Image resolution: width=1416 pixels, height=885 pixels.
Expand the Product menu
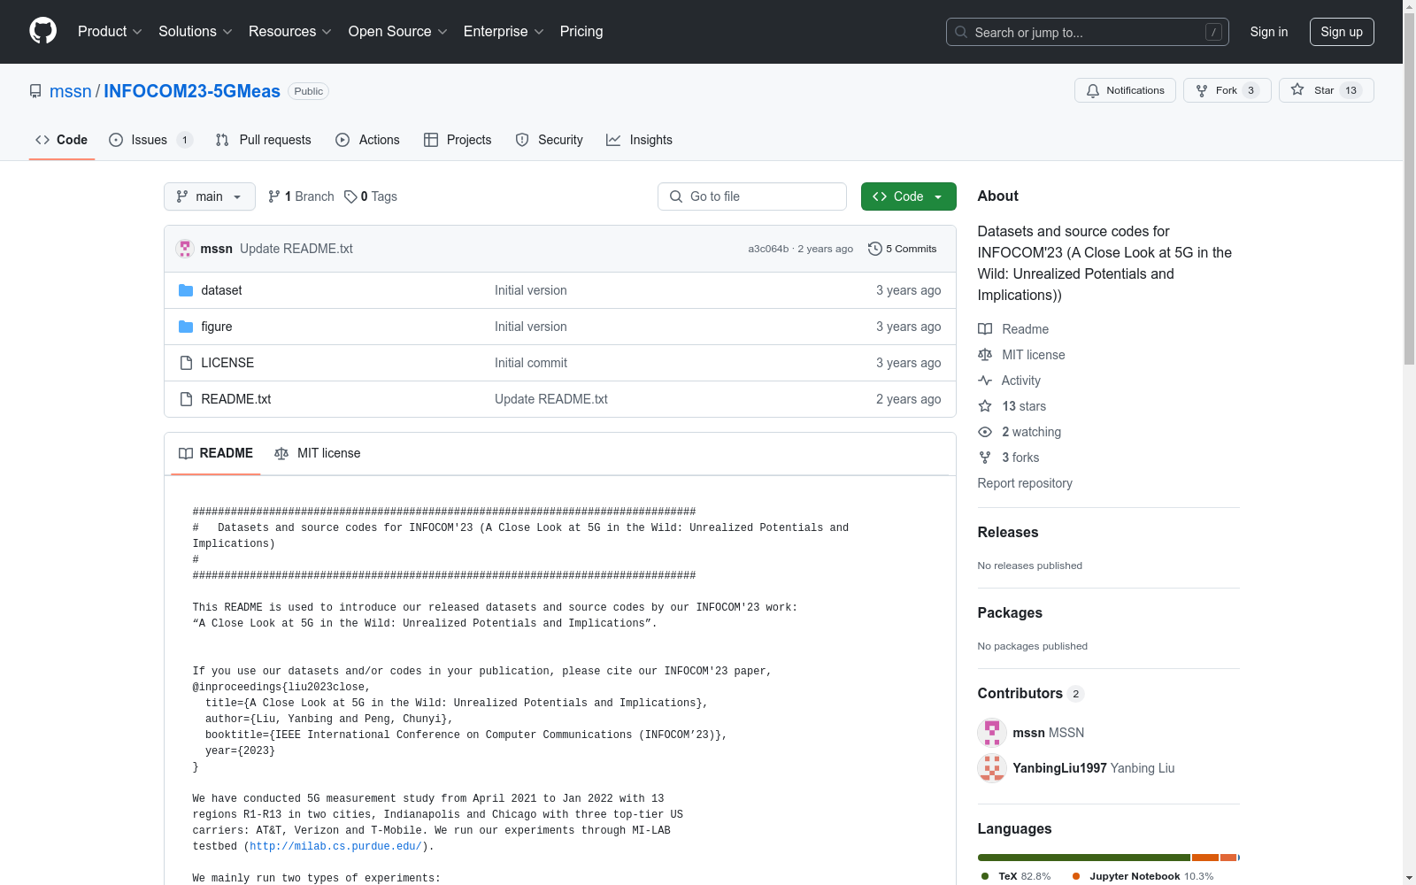pyautogui.click(x=110, y=31)
